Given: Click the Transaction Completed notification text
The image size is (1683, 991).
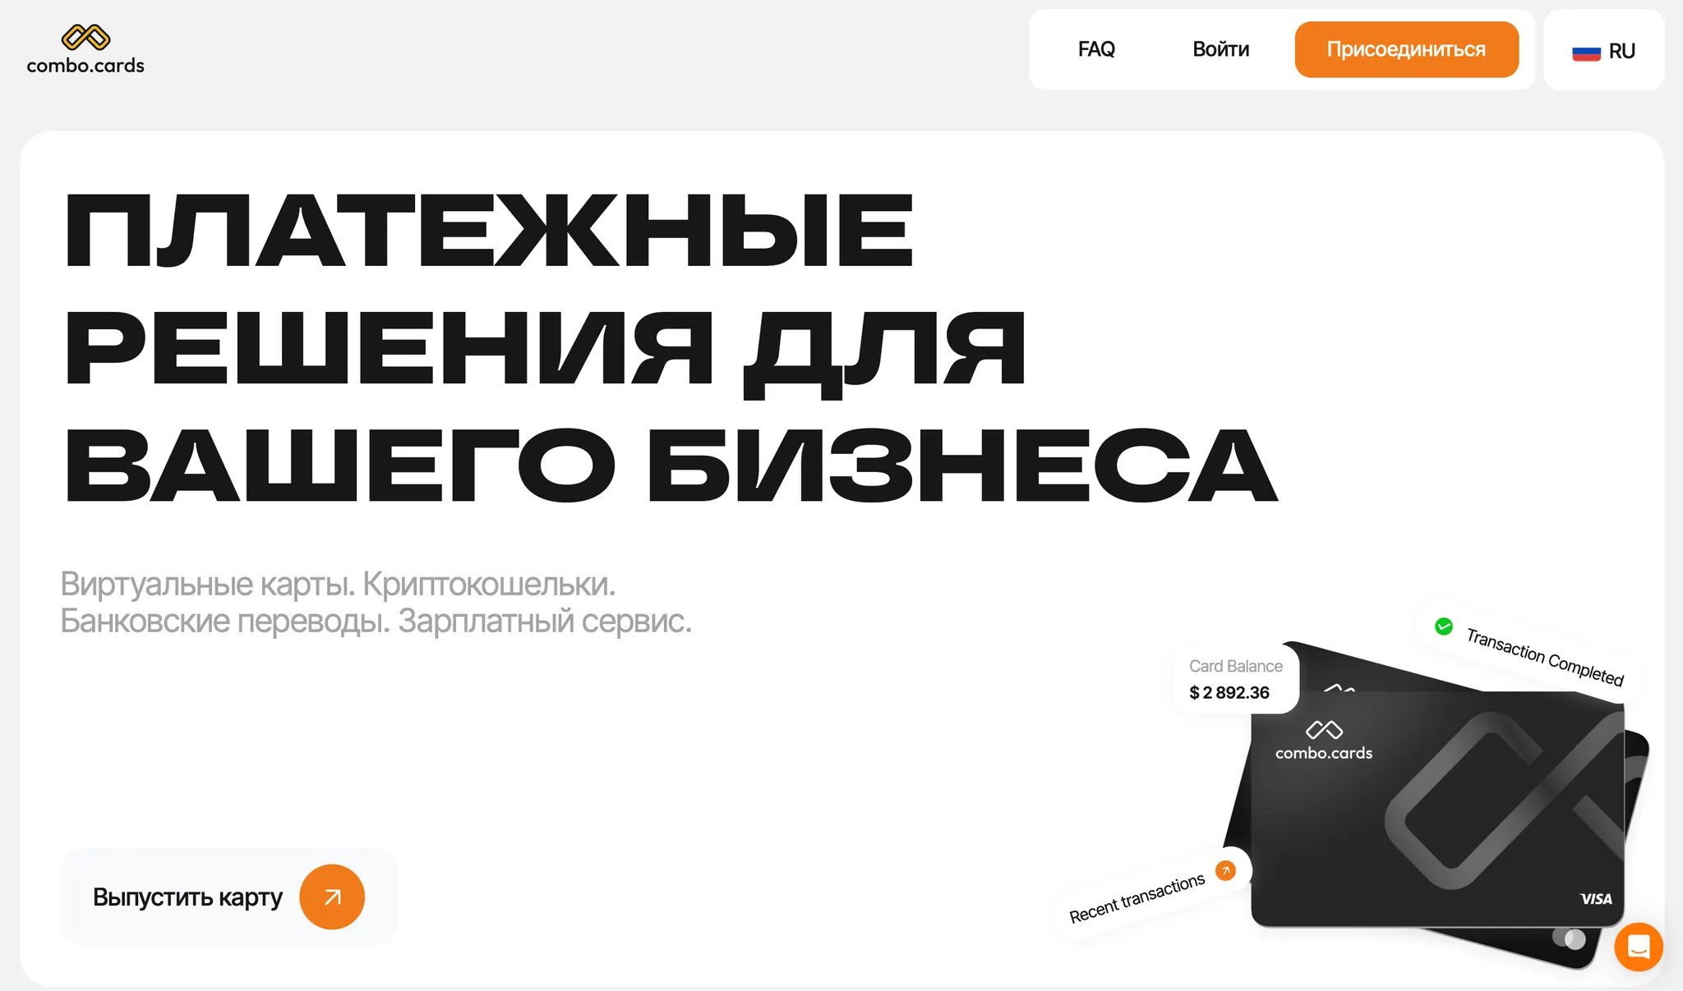Looking at the screenshot, I should pos(1545,657).
